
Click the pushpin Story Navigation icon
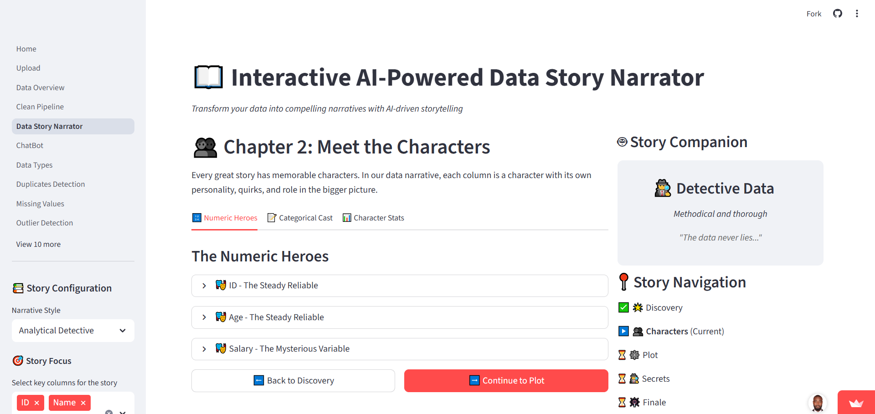623,281
